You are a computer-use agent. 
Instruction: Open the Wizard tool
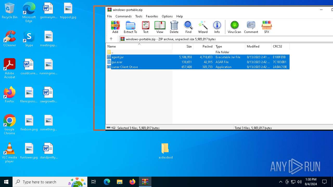pos(203,27)
